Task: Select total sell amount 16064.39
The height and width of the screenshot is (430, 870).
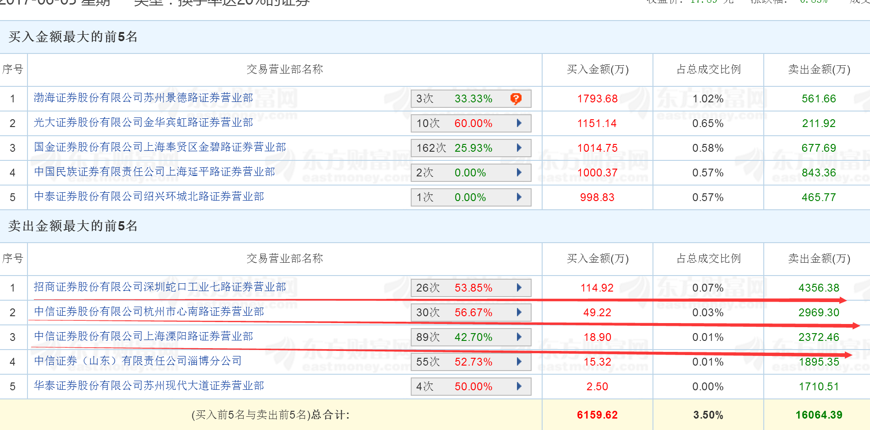Action: click(819, 415)
